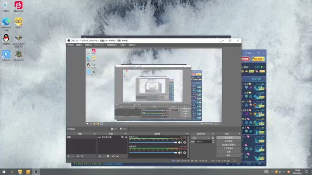This screenshot has width=312, height=175.
Task: Open the 淡出 transition type dropdown
Action: pos(200,138)
